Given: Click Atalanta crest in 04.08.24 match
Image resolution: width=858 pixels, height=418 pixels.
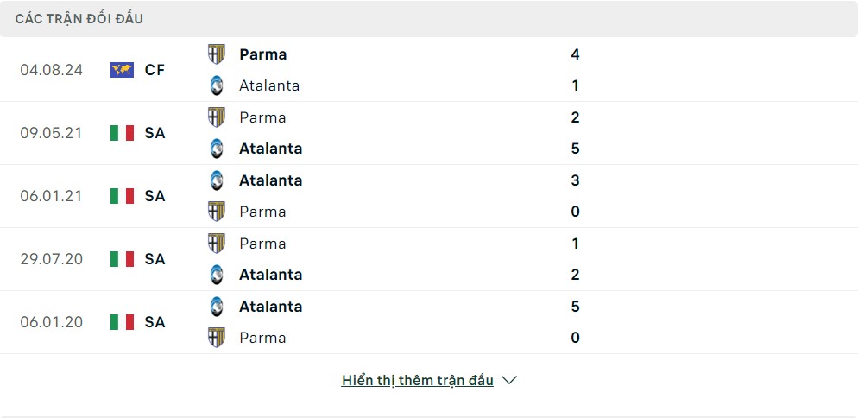Looking at the screenshot, I should click(x=217, y=85).
